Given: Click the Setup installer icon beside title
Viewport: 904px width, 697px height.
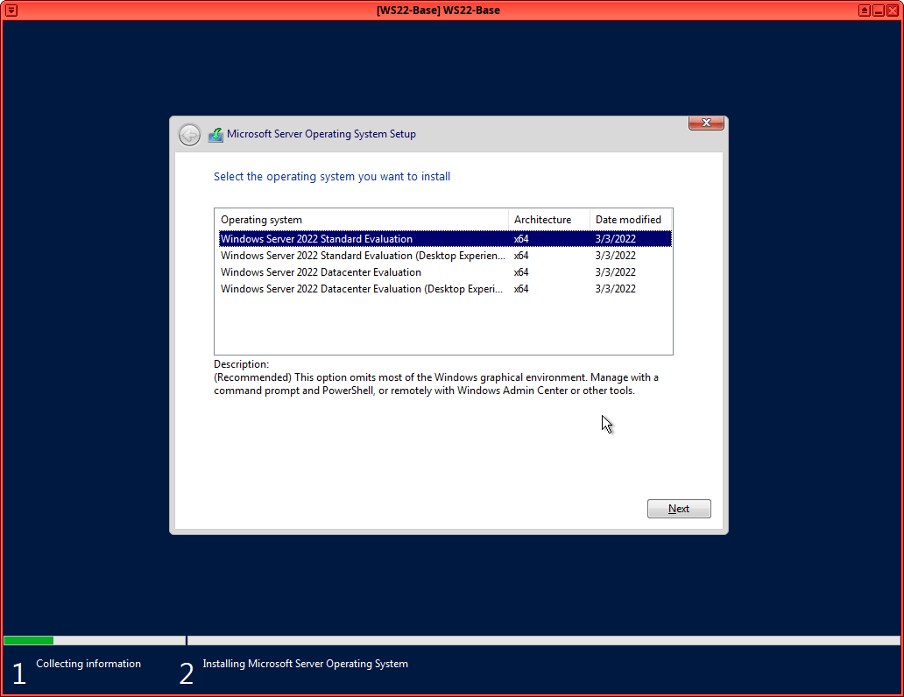Looking at the screenshot, I should pos(215,134).
